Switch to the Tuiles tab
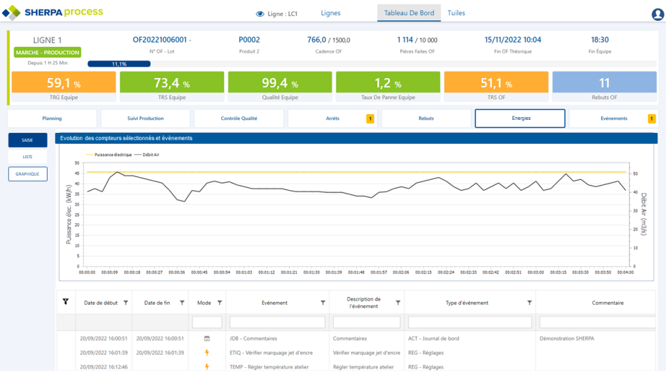 pyautogui.click(x=455, y=12)
